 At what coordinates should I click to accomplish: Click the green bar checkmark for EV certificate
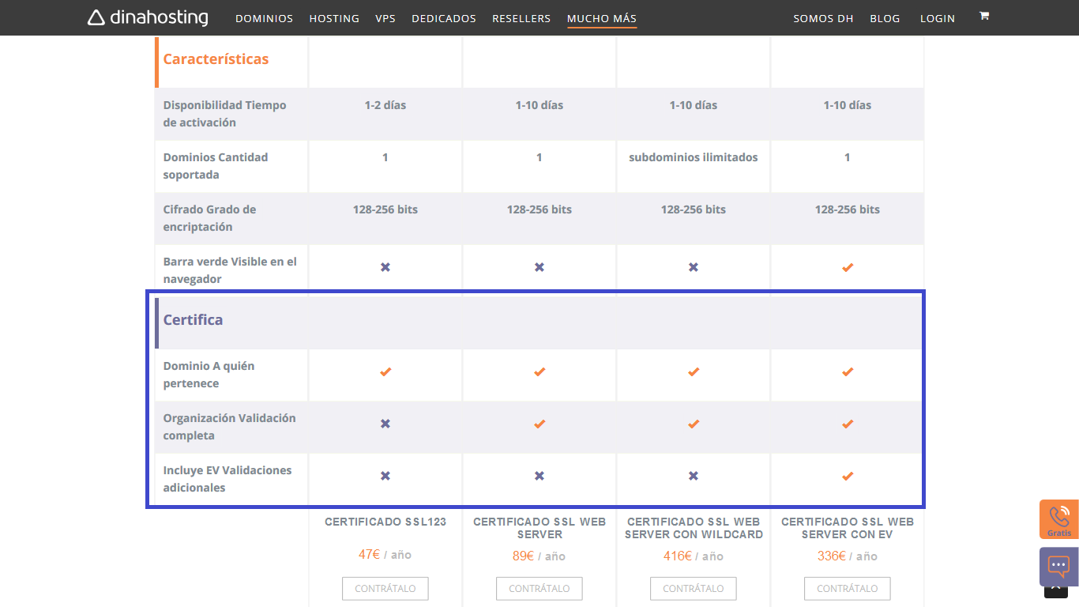[x=847, y=267]
